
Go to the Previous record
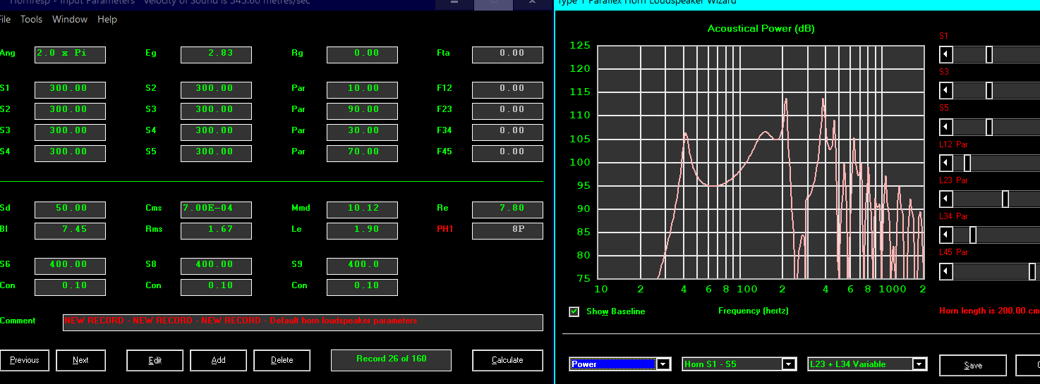(25, 360)
